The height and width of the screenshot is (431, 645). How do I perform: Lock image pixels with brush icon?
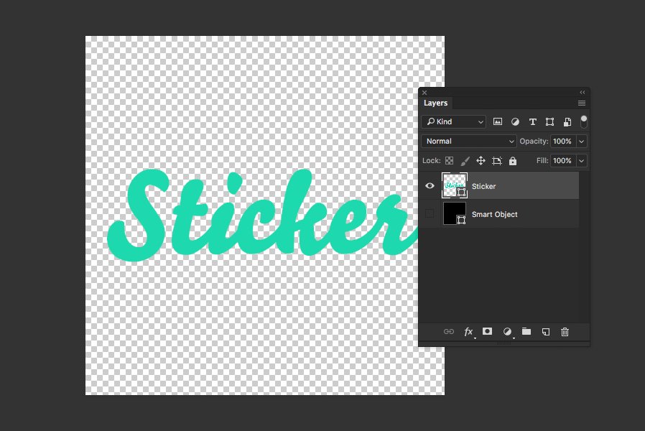(x=465, y=161)
